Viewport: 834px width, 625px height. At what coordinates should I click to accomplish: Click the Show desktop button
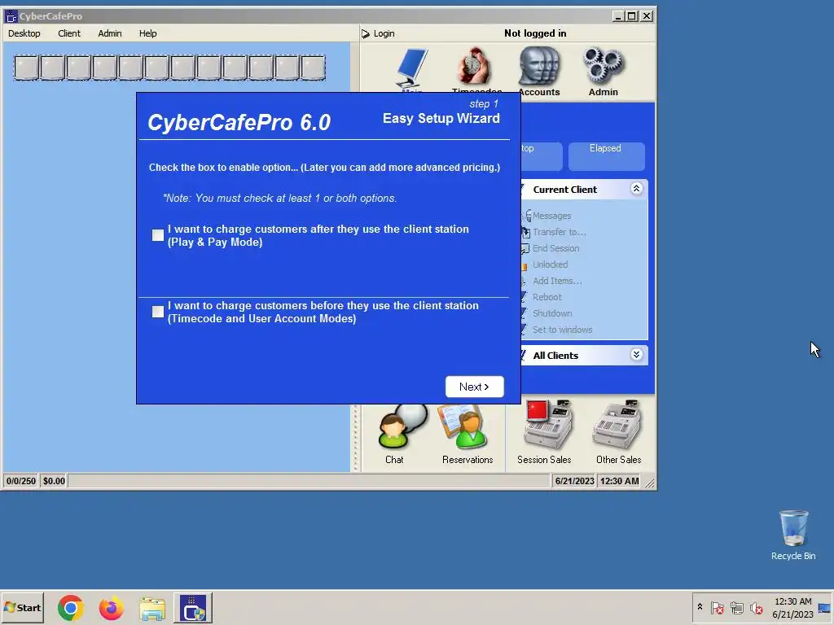(x=825, y=607)
